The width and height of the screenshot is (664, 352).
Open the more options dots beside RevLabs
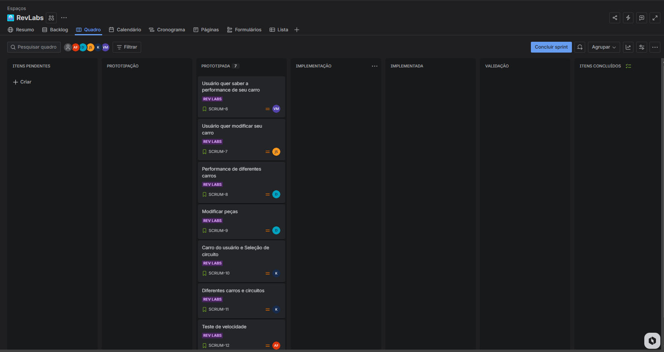pos(64,18)
